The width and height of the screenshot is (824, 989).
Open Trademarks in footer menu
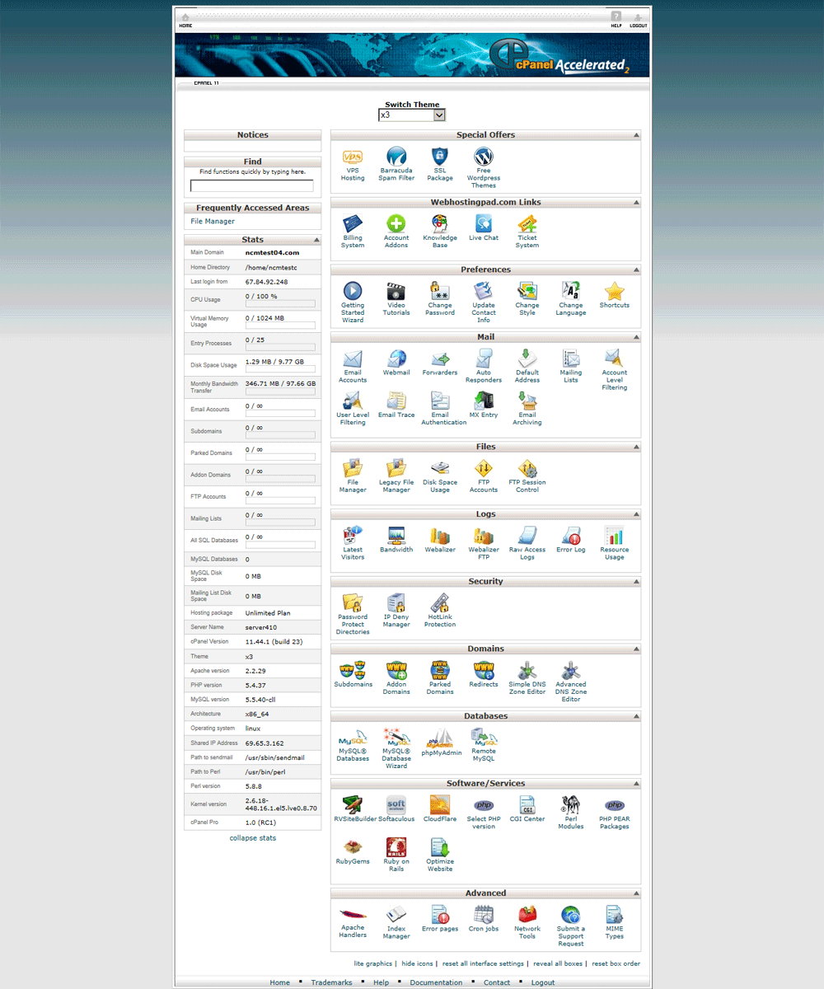(x=331, y=982)
